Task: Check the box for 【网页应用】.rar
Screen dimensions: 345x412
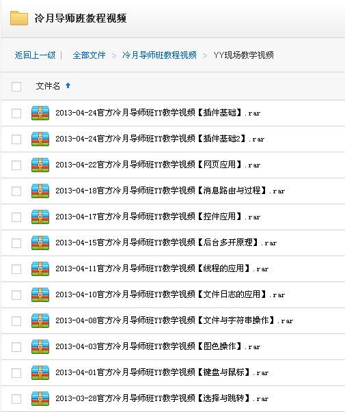Action: point(16,165)
